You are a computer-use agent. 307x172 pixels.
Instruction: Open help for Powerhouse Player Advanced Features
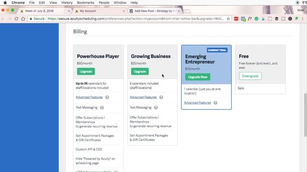(x=107, y=97)
